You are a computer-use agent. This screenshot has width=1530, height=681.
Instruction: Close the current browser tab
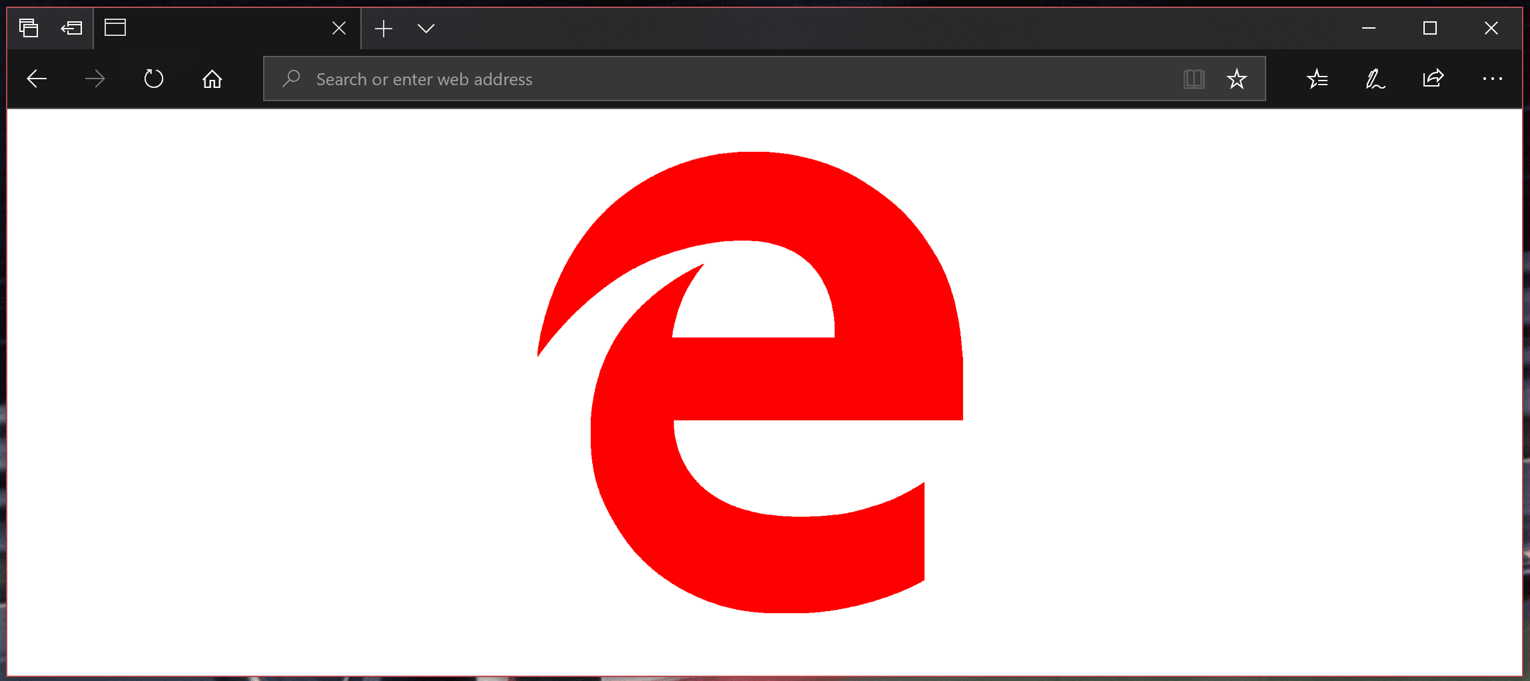pos(338,28)
